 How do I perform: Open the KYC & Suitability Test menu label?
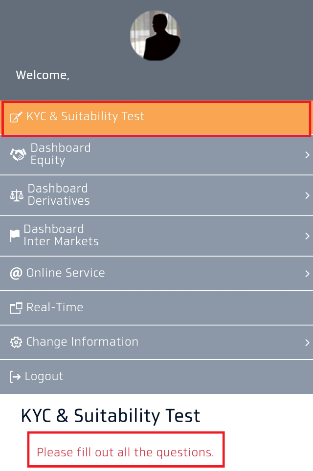[x=86, y=117]
